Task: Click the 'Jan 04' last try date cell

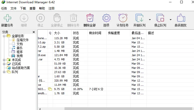Action: coord(138,38)
